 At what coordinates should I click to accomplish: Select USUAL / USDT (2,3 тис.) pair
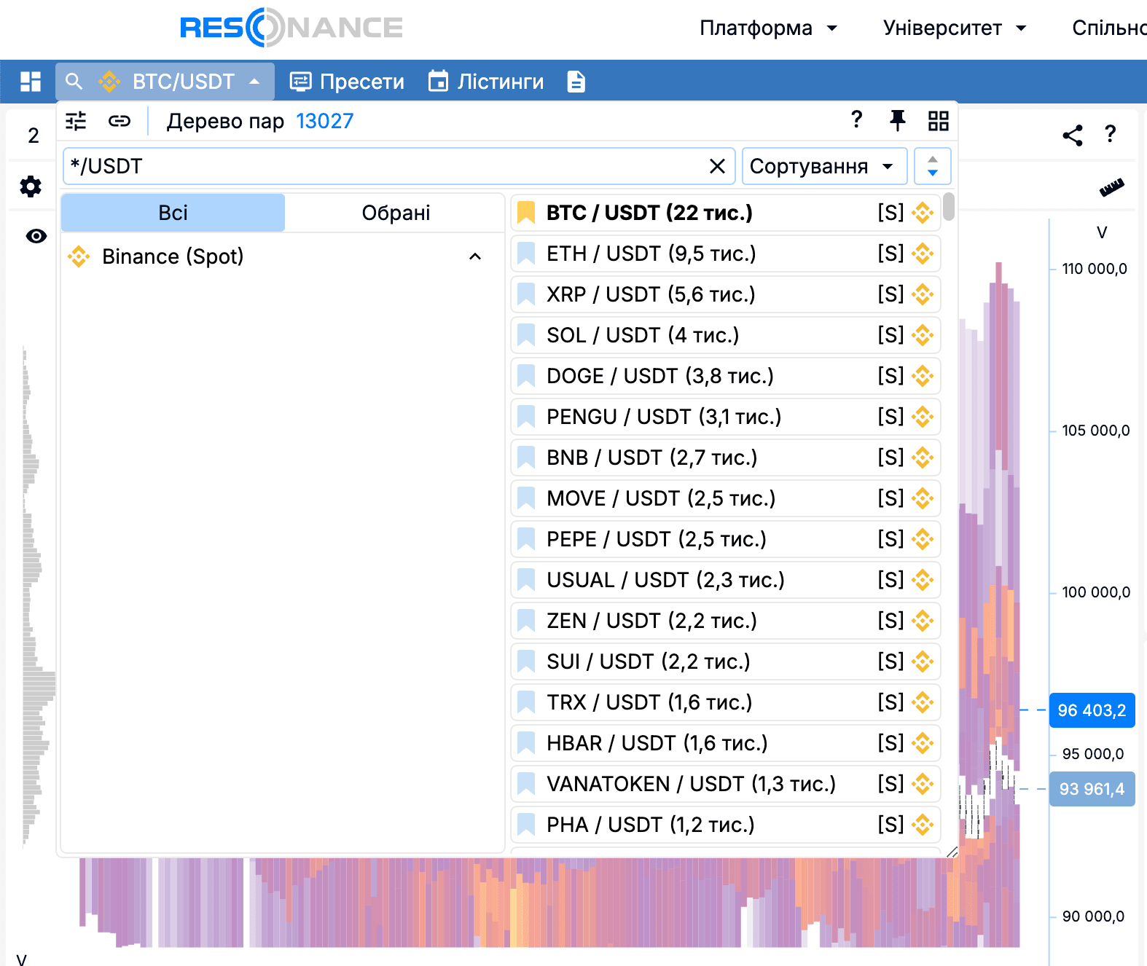tap(726, 580)
